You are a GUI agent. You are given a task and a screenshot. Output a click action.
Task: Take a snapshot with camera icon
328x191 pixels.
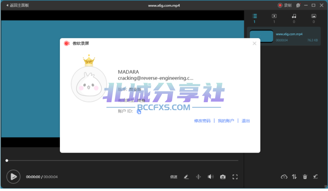tap(223, 177)
